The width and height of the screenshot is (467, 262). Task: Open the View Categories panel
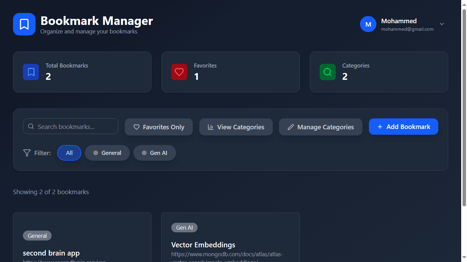point(236,127)
